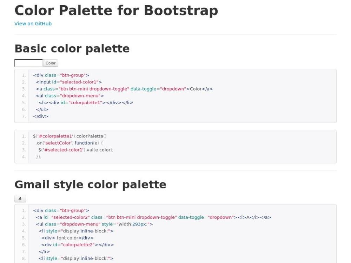Screen dimensions: 351x263
Task: Click the Basic color palette heading
Action: [72, 48]
